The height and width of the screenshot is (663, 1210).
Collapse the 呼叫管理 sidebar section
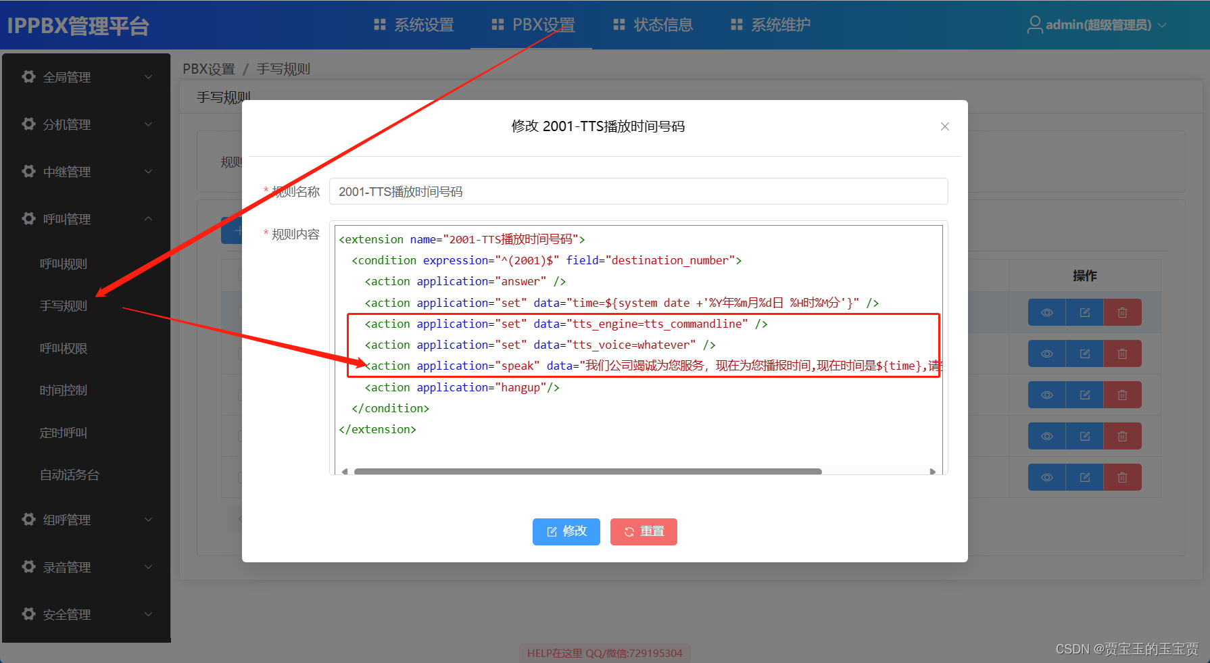click(87, 219)
